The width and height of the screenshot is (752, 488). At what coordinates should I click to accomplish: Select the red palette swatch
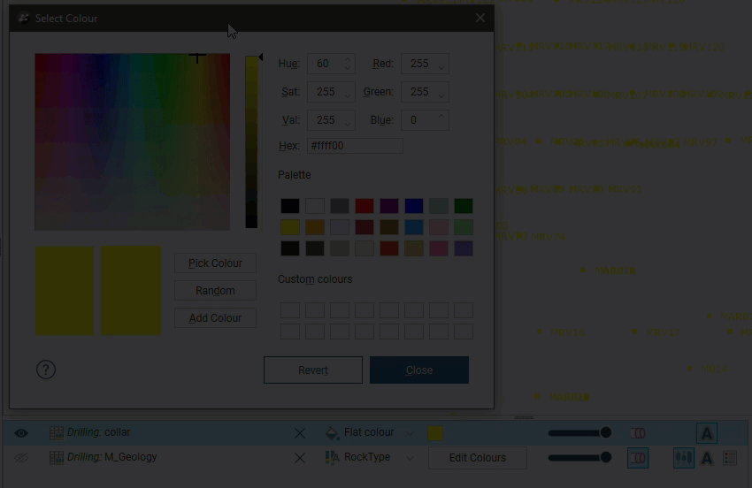(x=364, y=206)
